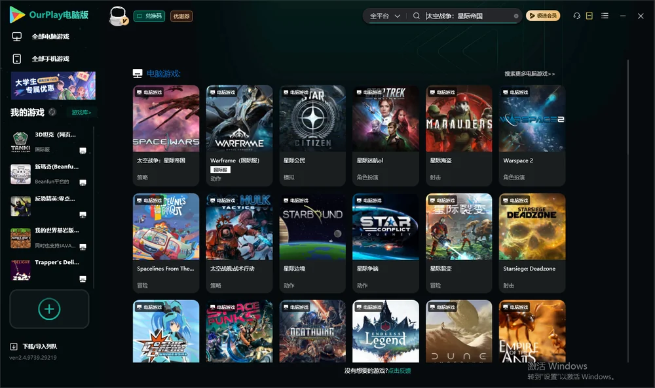Viewport: 655px width, 388px height.
Task: Click the add game plus button
Action: click(49, 309)
